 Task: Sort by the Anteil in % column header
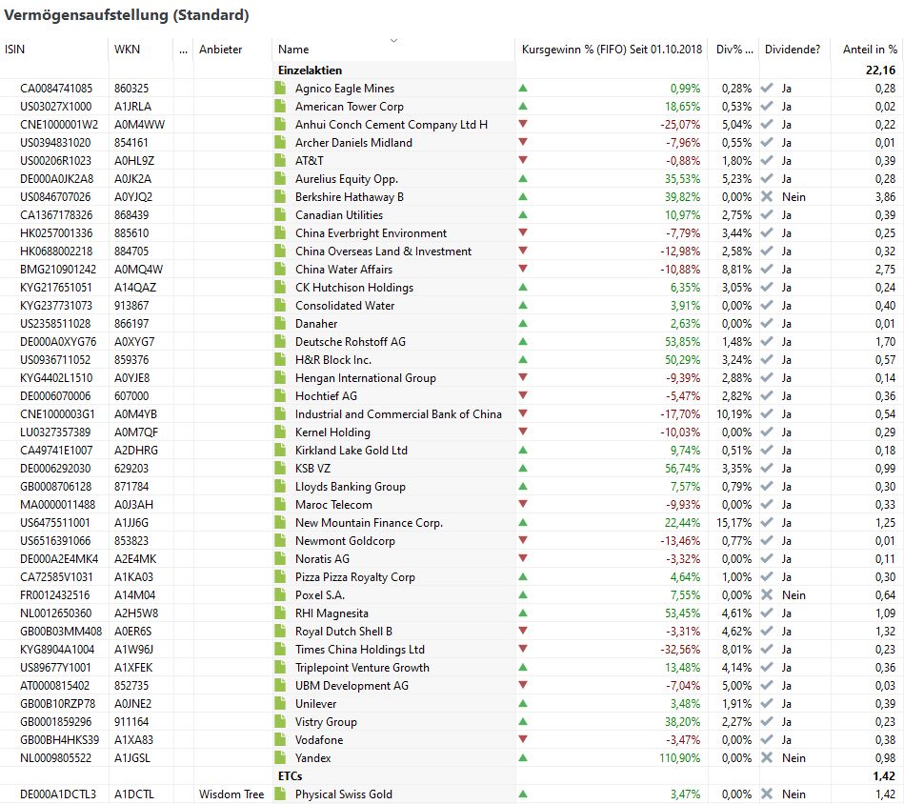[869, 50]
